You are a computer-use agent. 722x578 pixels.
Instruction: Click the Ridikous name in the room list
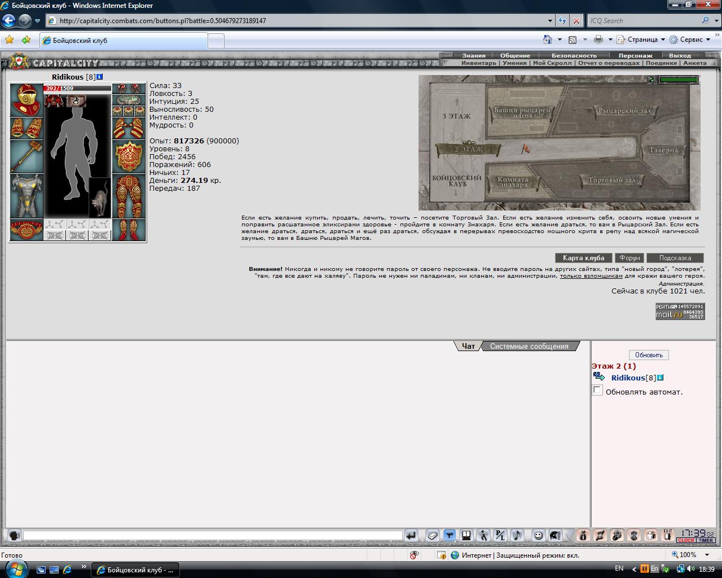628,378
